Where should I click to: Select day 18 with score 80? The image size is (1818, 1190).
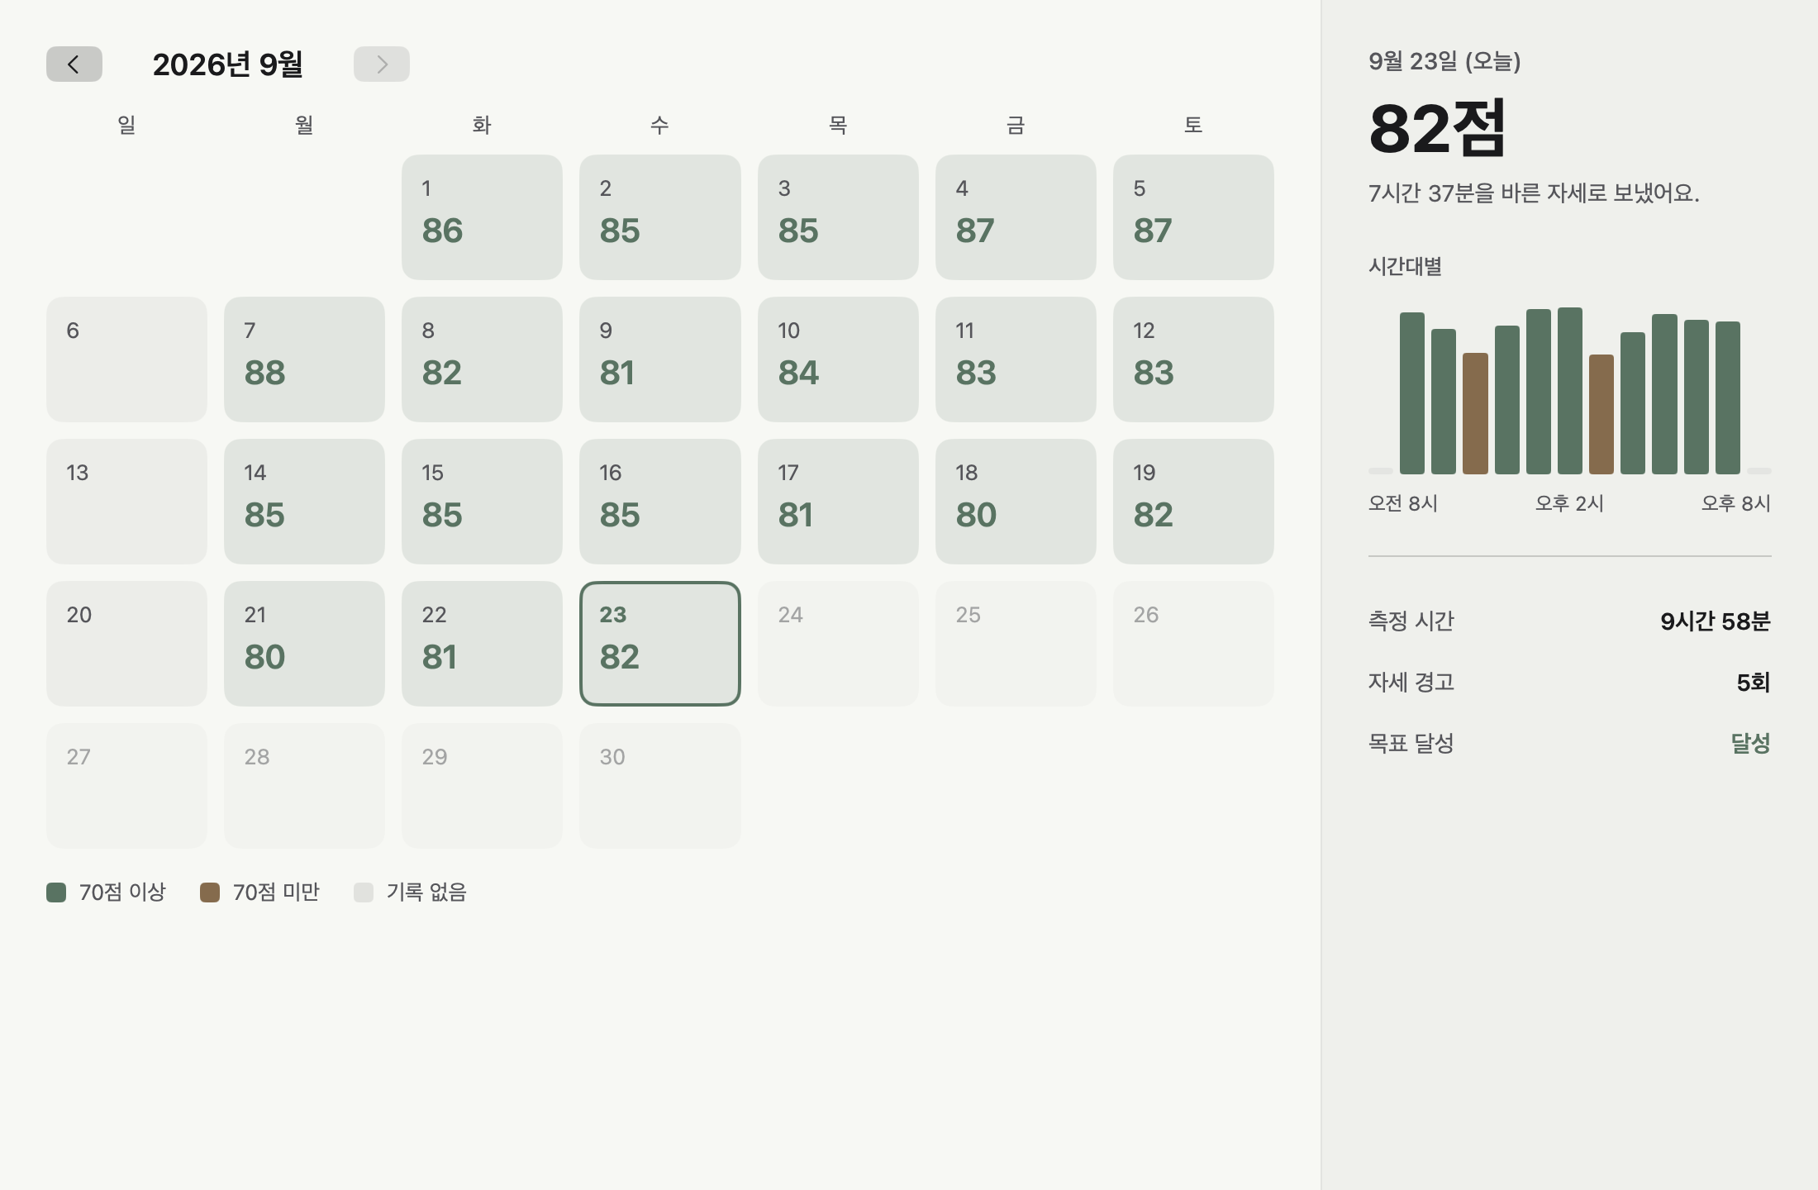pyautogui.click(x=1016, y=502)
